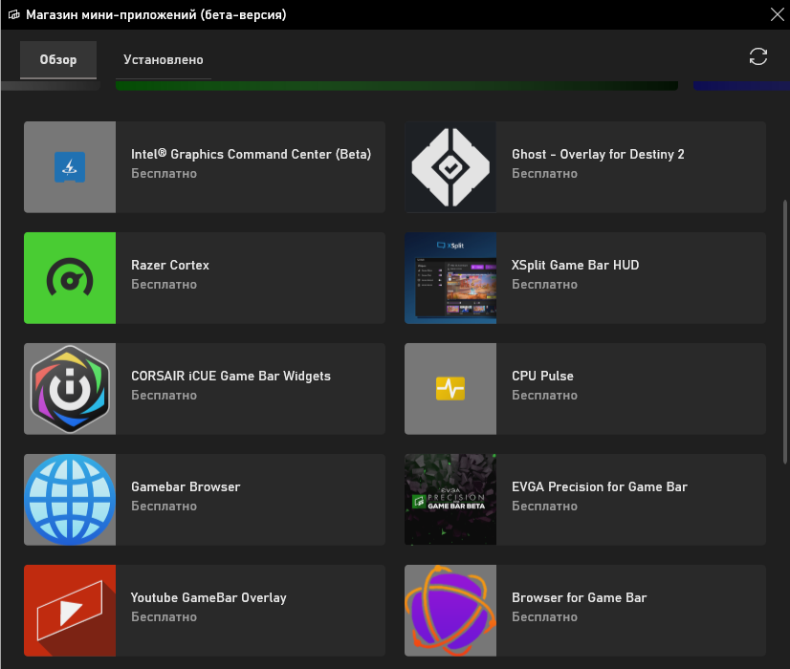Click the CORSAIR iCUE hexagon icon
Screen dimensions: 790x669
point(70,389)
